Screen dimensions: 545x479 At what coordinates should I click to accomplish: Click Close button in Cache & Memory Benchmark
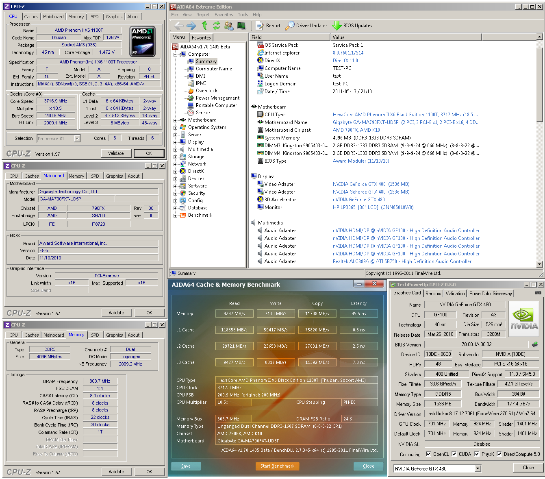(x=368, y=466)
